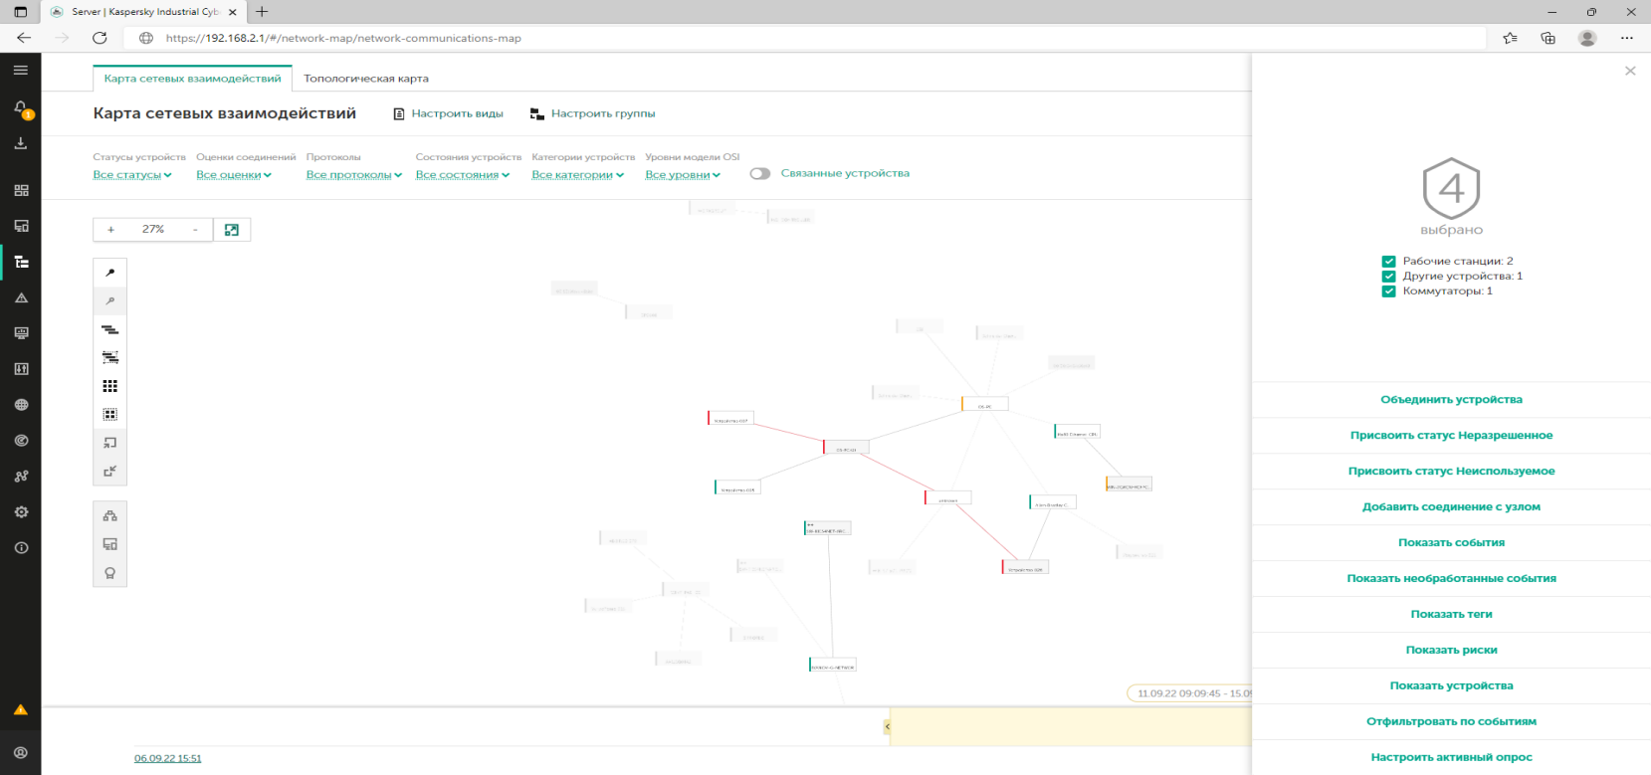Click the fit-to-screen map icon
This screenshot has width=1651, height=775.
coord(232,230)
